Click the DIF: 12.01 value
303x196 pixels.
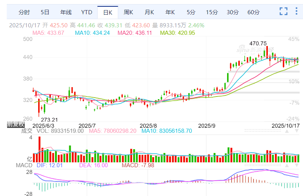tap(50, 165)
